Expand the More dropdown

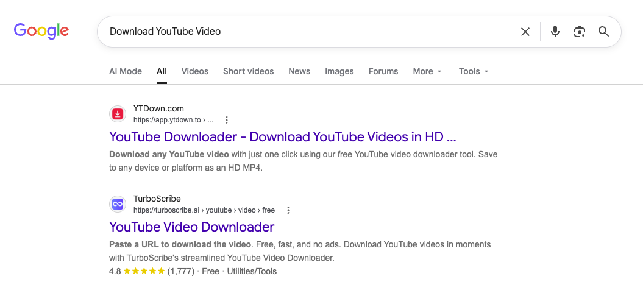point(427,71)
